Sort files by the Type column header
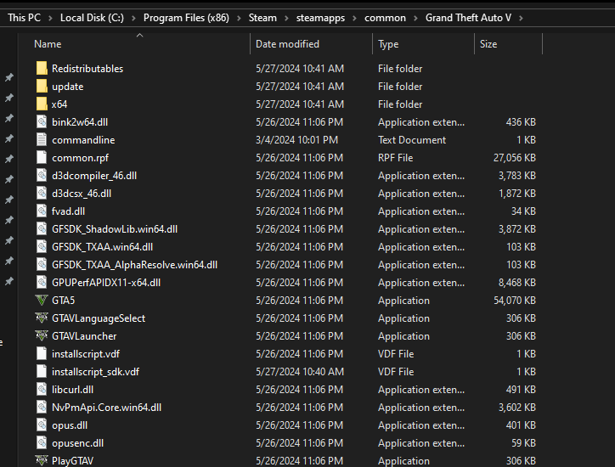Screen dimensions: 615x467 tap(388, 44)
